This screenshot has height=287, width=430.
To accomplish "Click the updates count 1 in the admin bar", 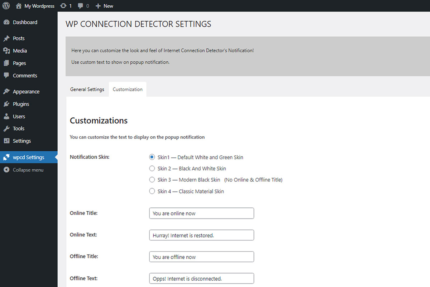I will [x=70, y=6].
